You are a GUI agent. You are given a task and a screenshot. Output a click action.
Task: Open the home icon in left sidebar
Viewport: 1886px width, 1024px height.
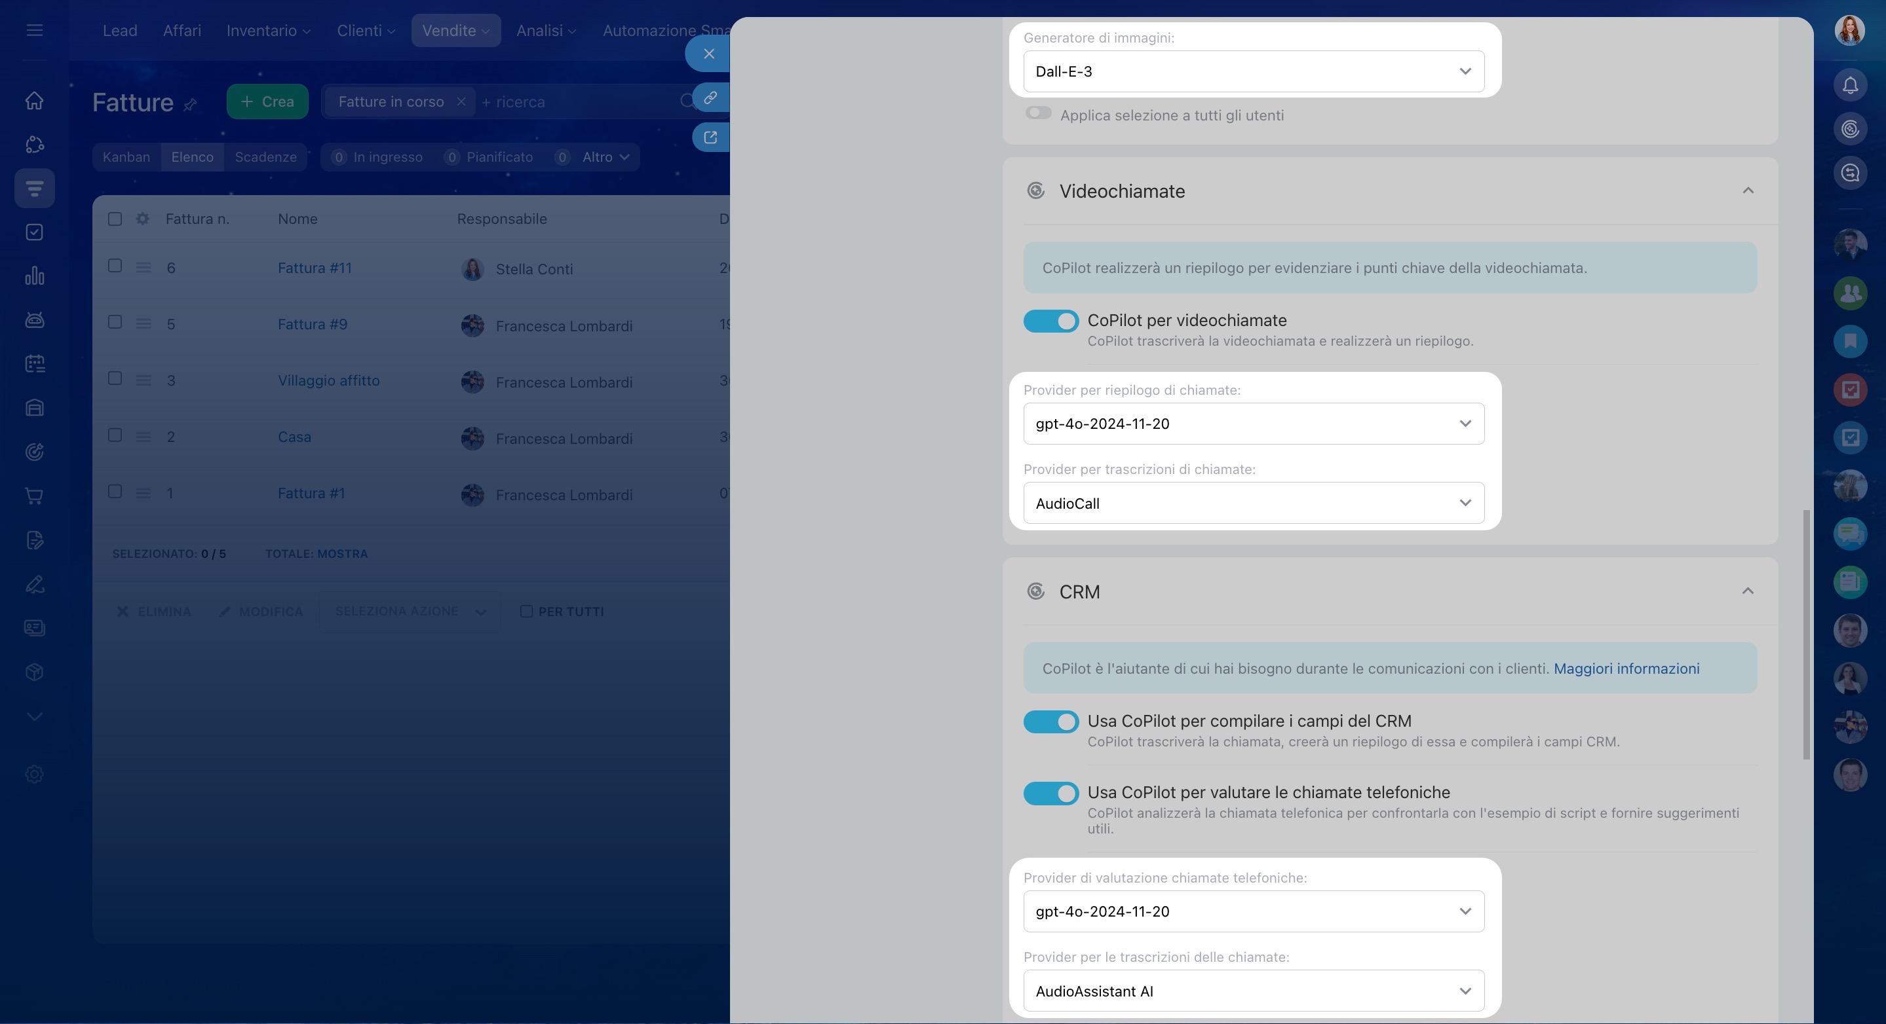35,100
